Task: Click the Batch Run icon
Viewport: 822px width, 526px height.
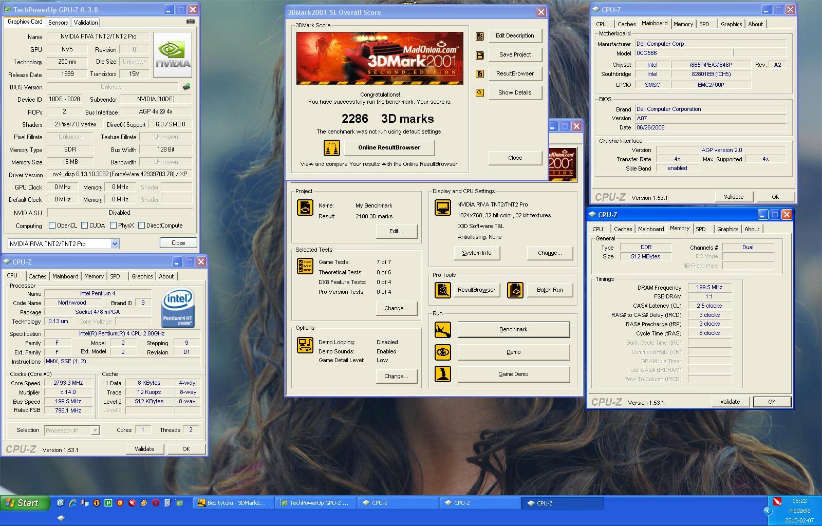Action: click(x=515, y=290)
